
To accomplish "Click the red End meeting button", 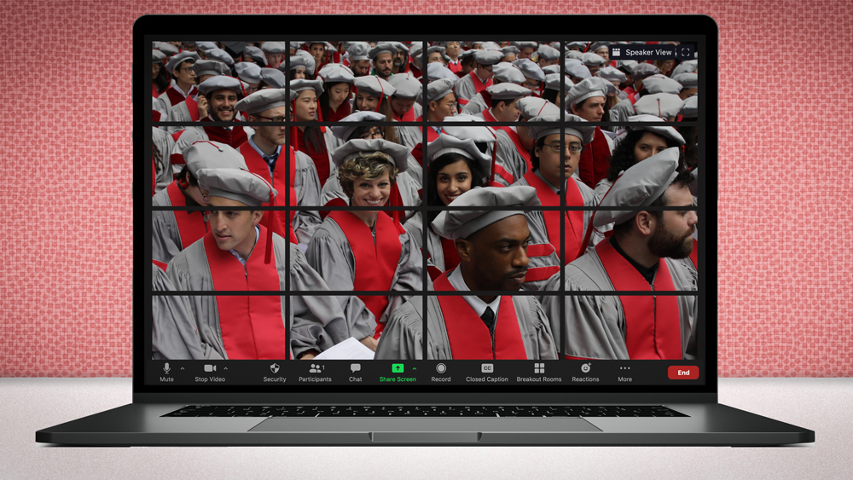I will click(x=683, y=373).
